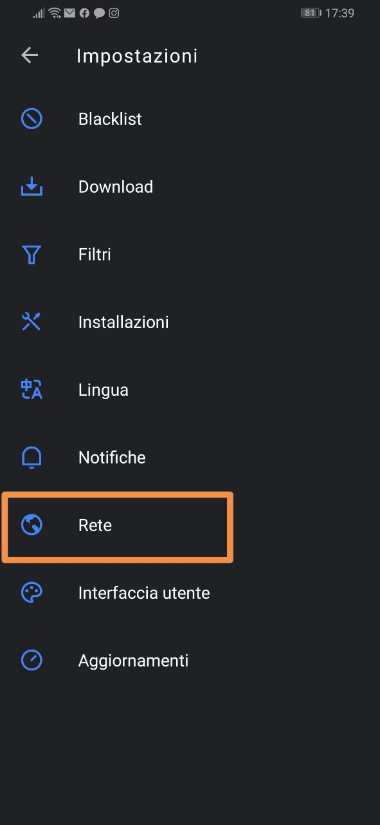Select the Aggiornamenti settings entry
The height and width of the screenshot is (825, 380).
click(x=133, y=660)
